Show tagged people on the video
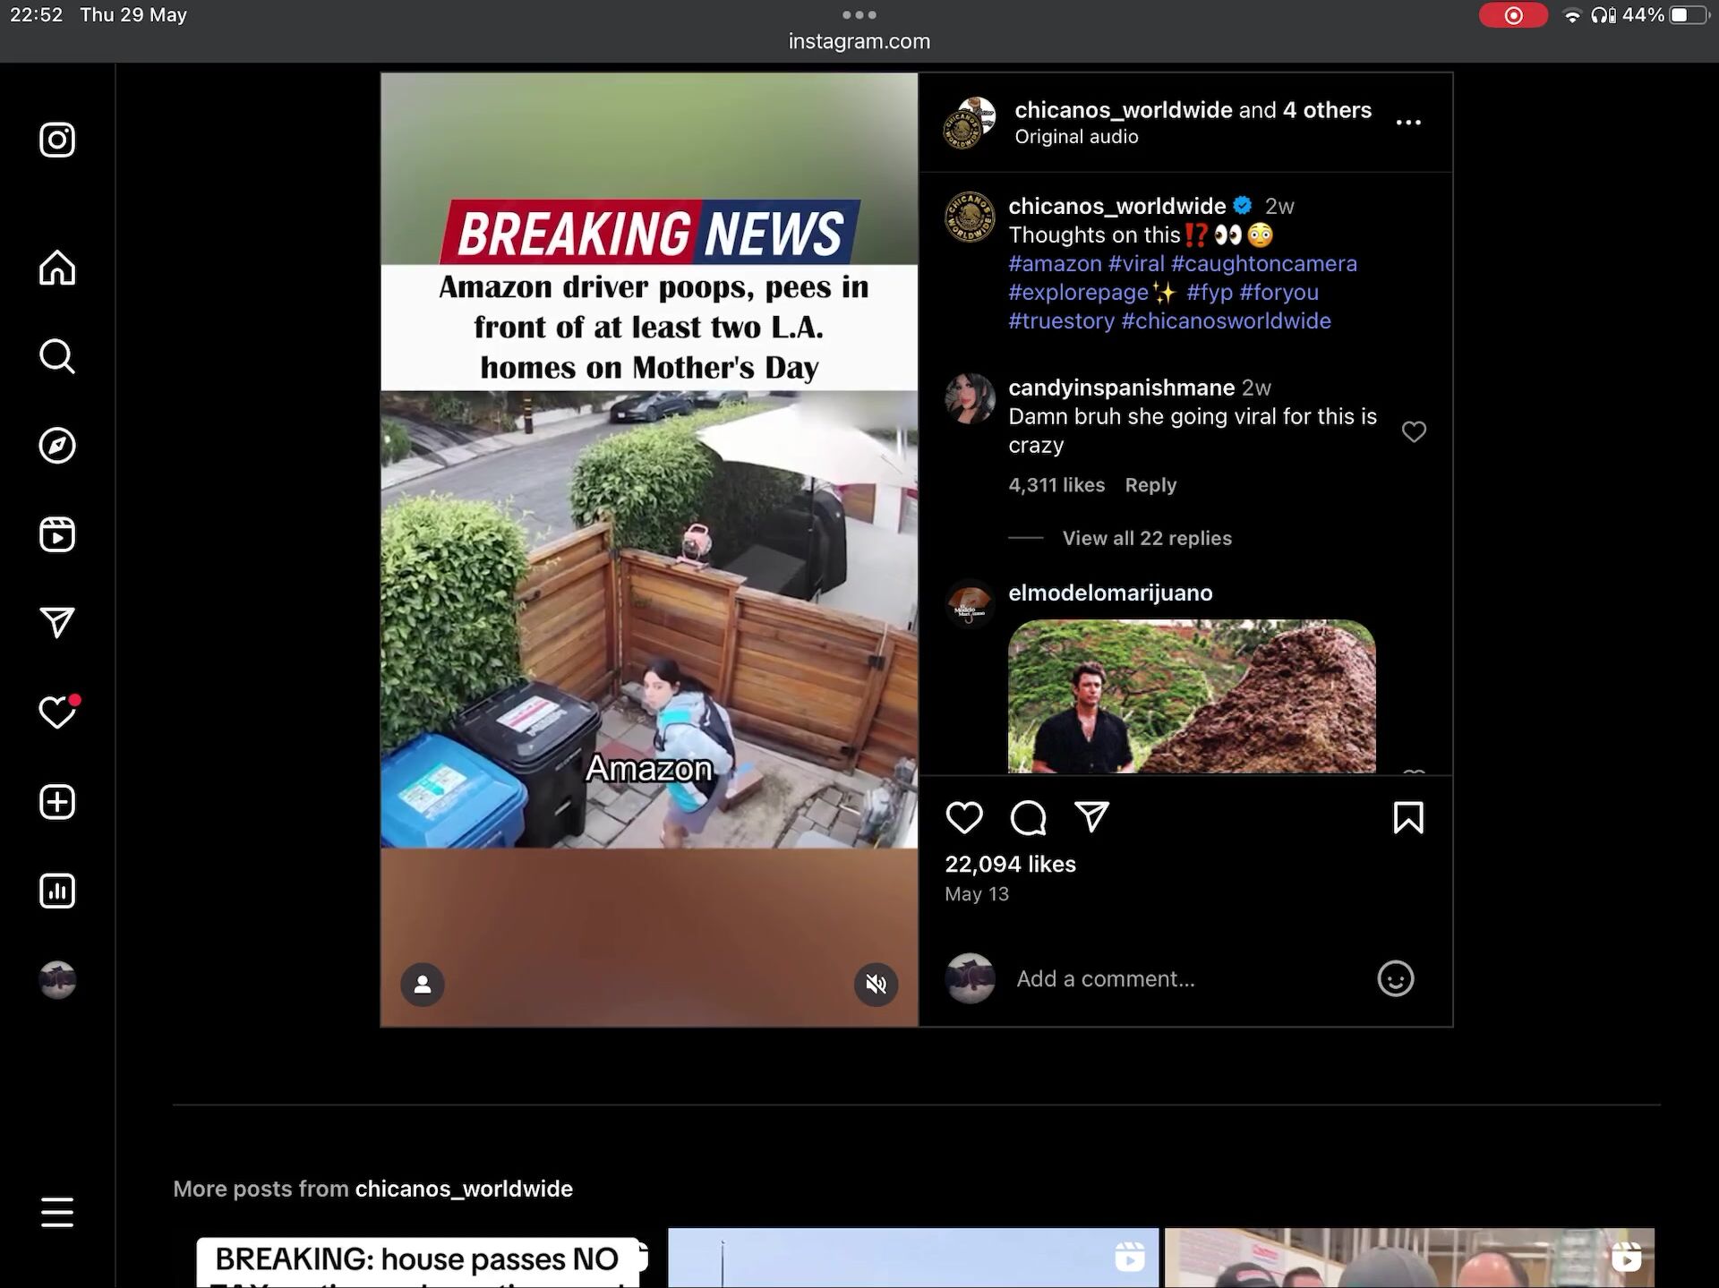1719x1288 pixels. [x=423, y=985]
